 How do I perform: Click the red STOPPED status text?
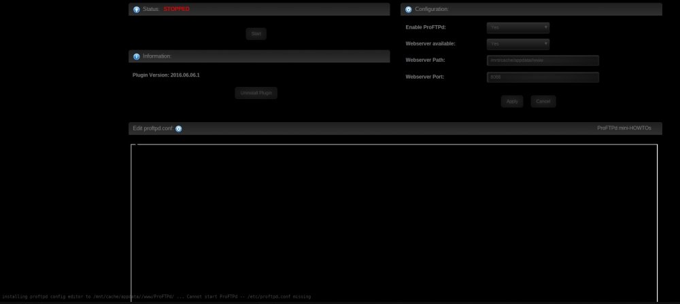pos(177,9)
